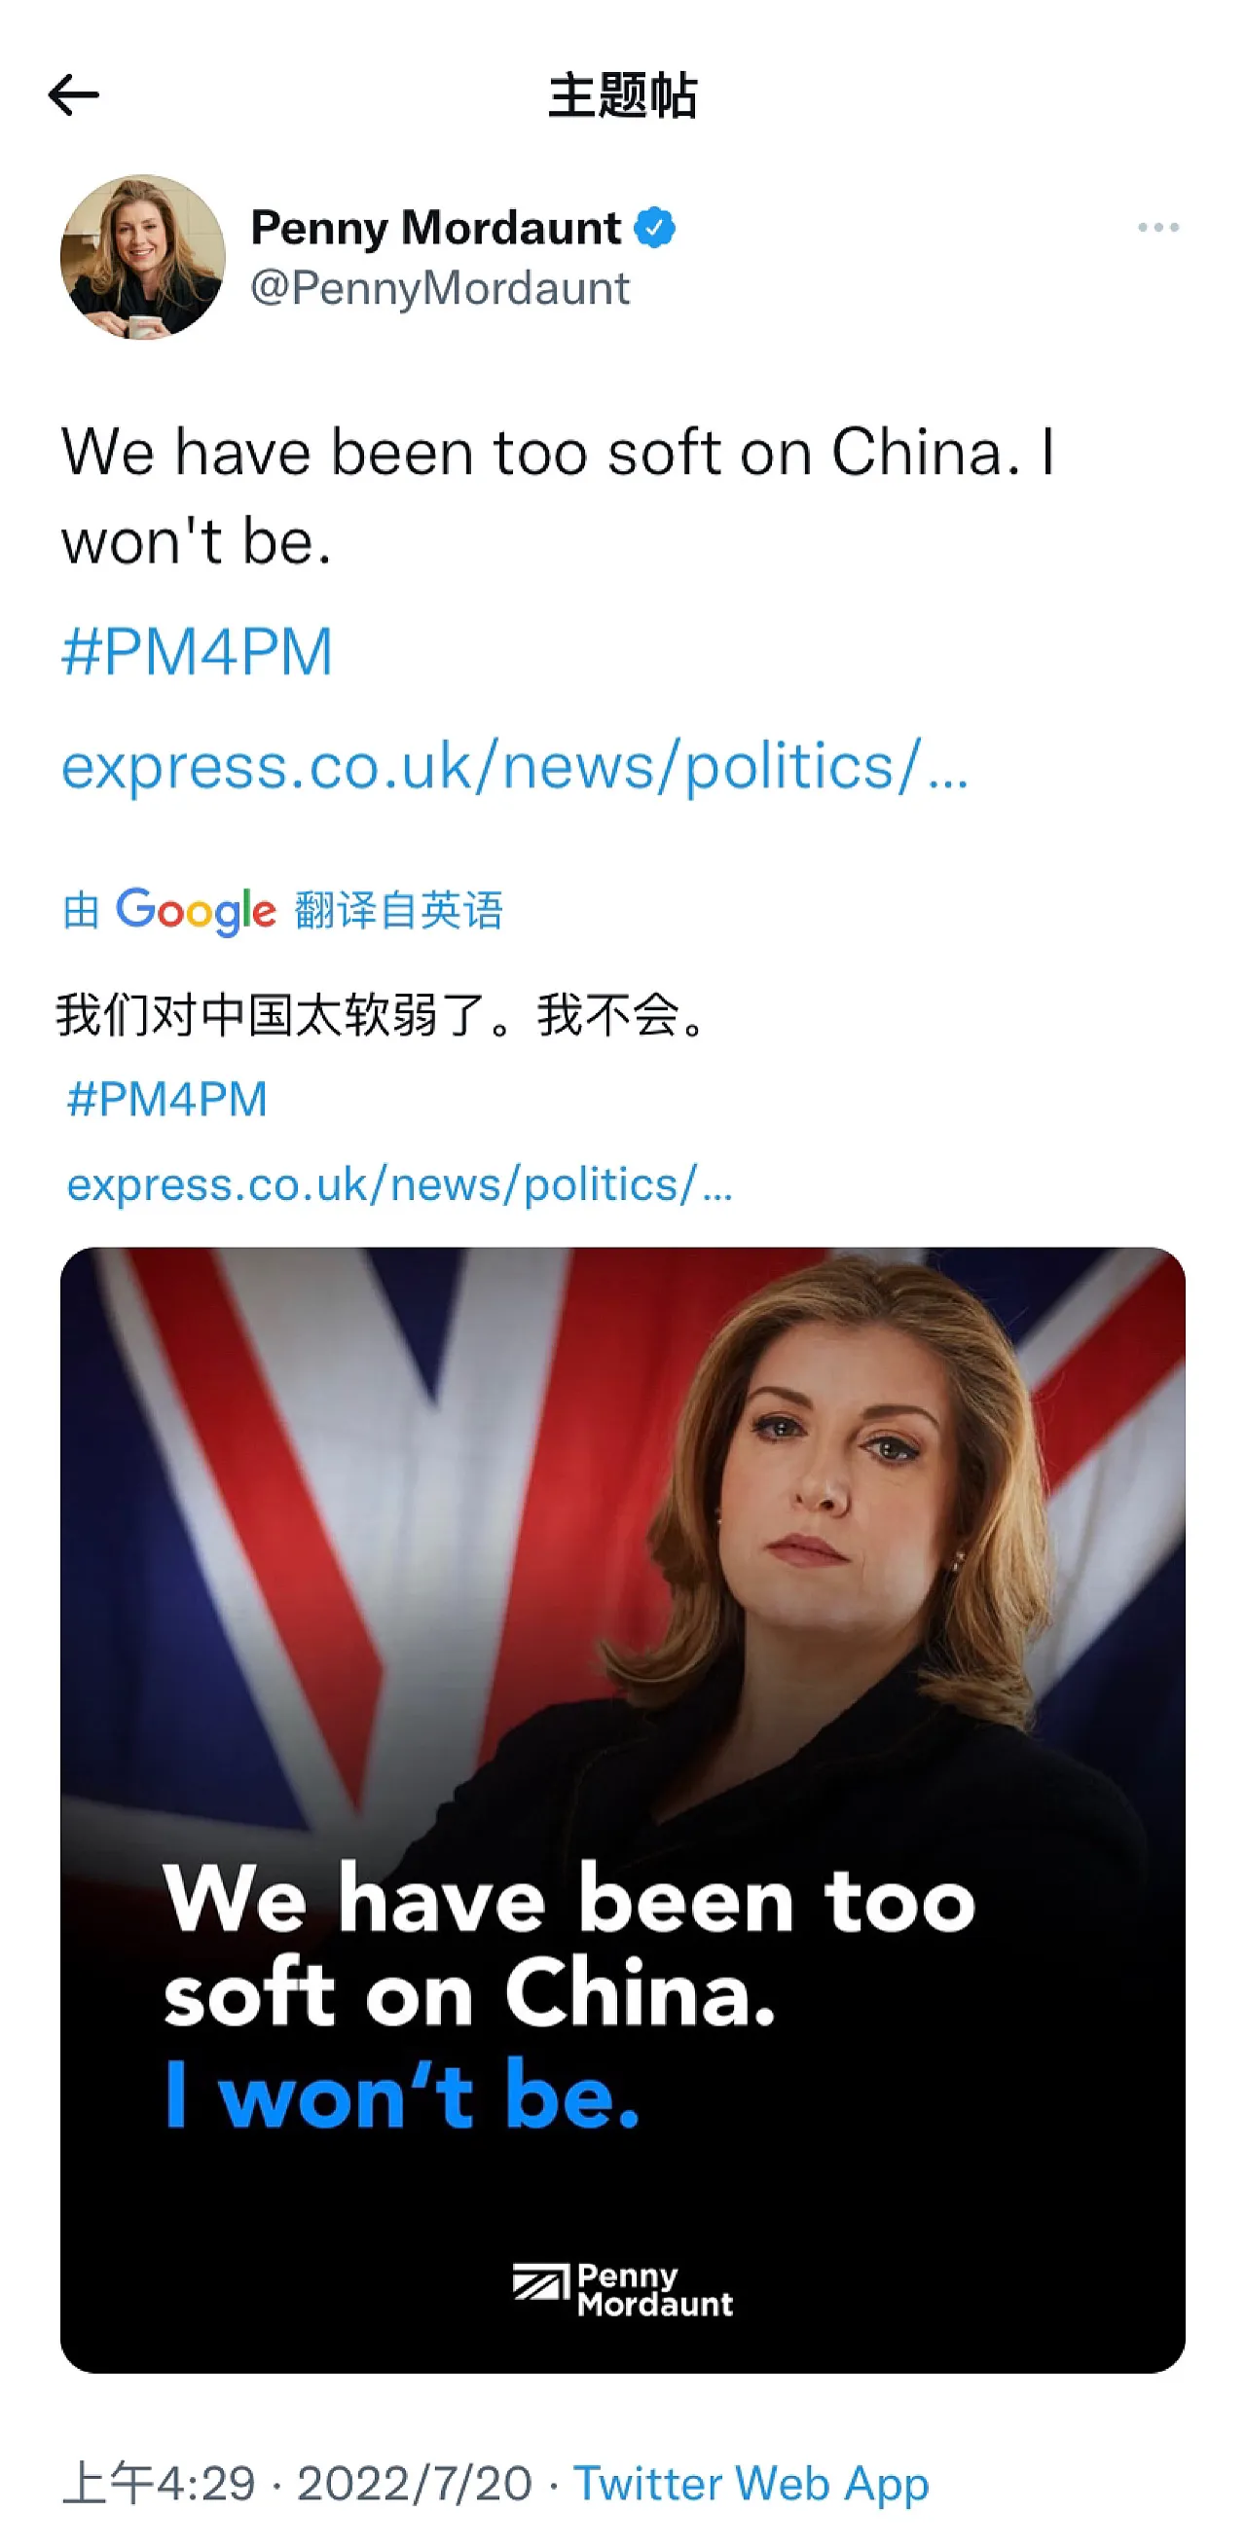Click the Google logo in translation label

[196, 911]
